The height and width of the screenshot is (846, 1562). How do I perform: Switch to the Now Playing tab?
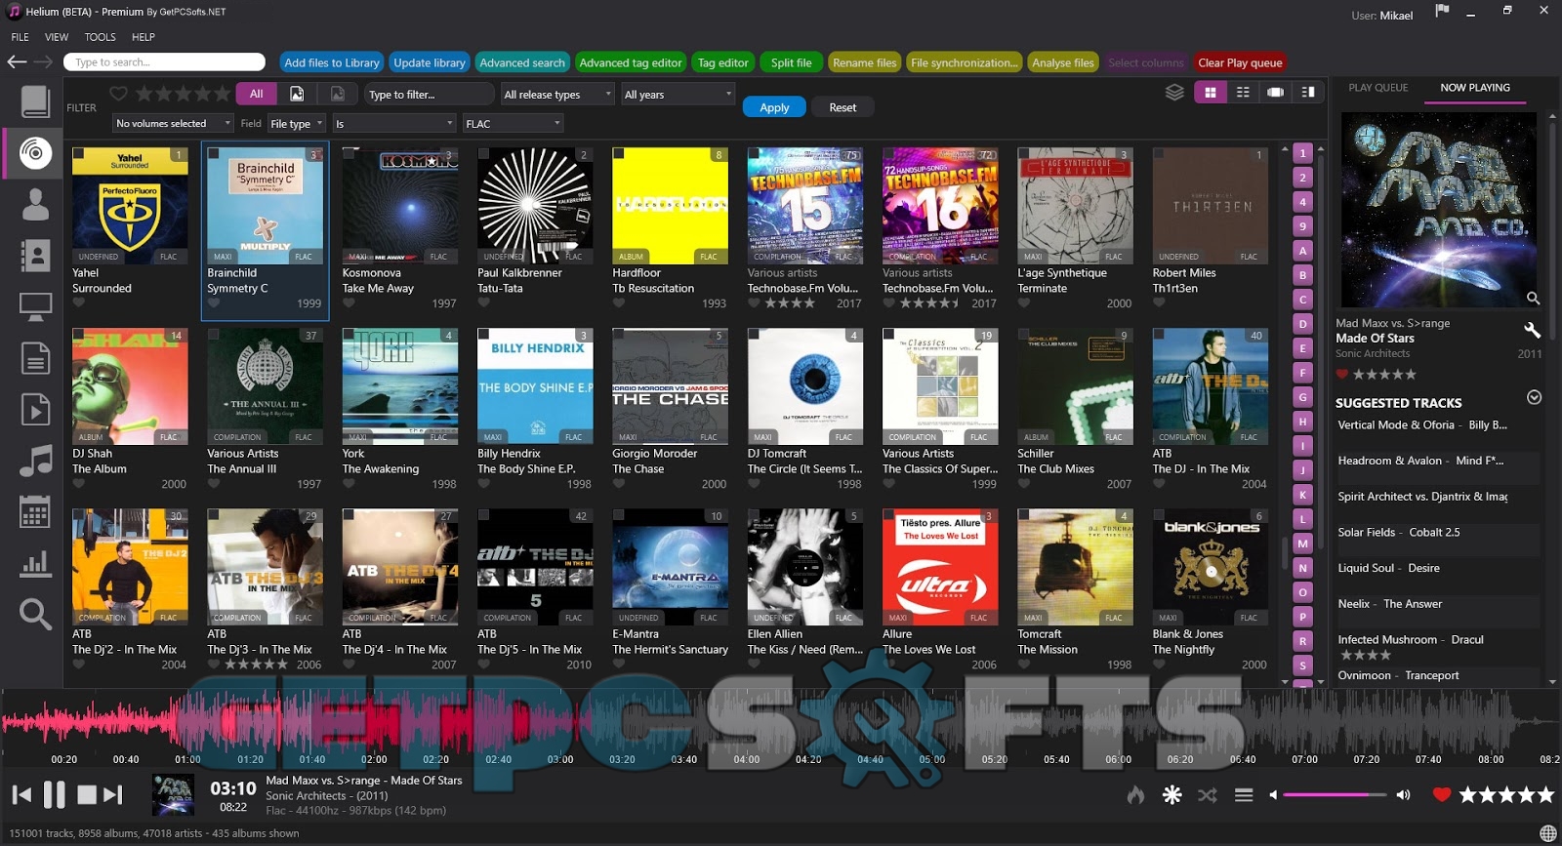pos(1474,88)
